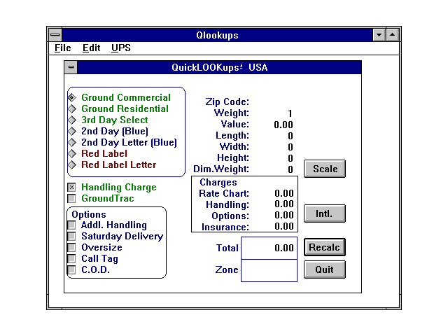Select 3rd Day Select service
This screenshot has height=336, width=448.
point(72,120)
